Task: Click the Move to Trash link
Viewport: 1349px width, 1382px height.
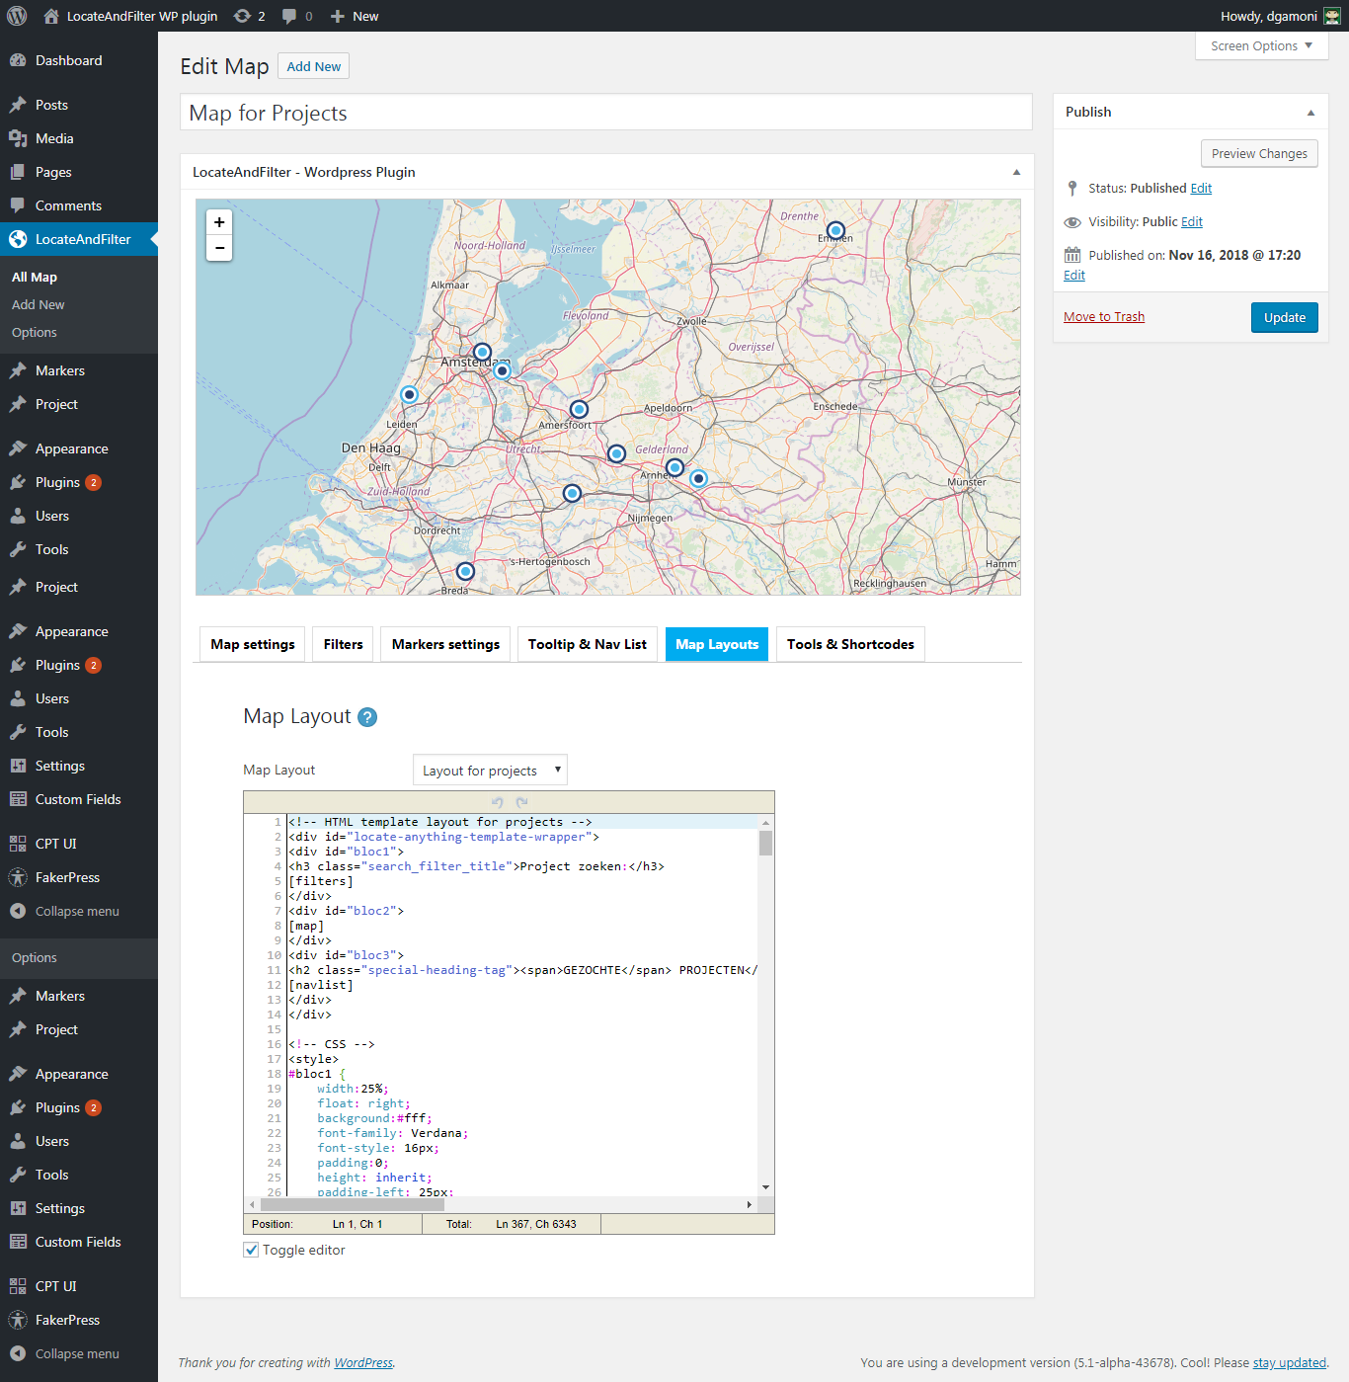Action: point(1104,317)
